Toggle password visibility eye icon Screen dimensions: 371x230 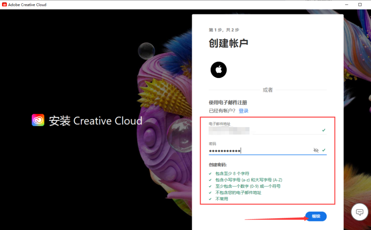point(316,150)
